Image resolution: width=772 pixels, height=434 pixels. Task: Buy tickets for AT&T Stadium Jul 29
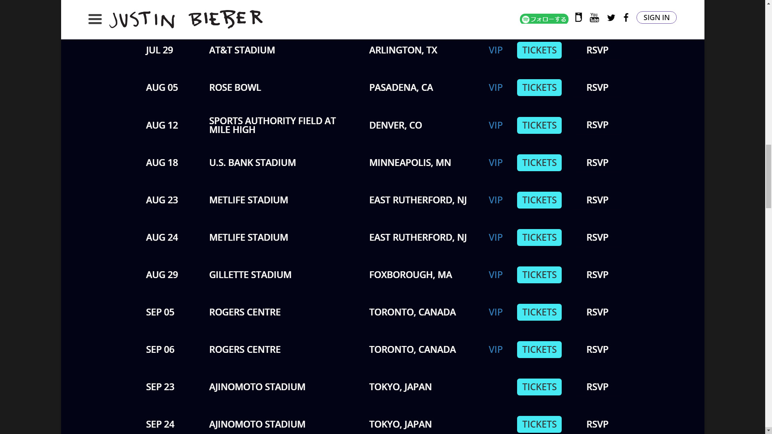pos(539,50)
